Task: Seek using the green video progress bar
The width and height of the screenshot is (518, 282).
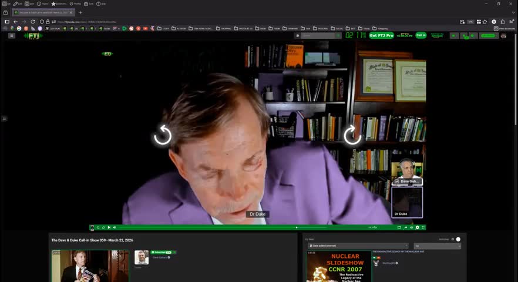Action: click(235, 227)
